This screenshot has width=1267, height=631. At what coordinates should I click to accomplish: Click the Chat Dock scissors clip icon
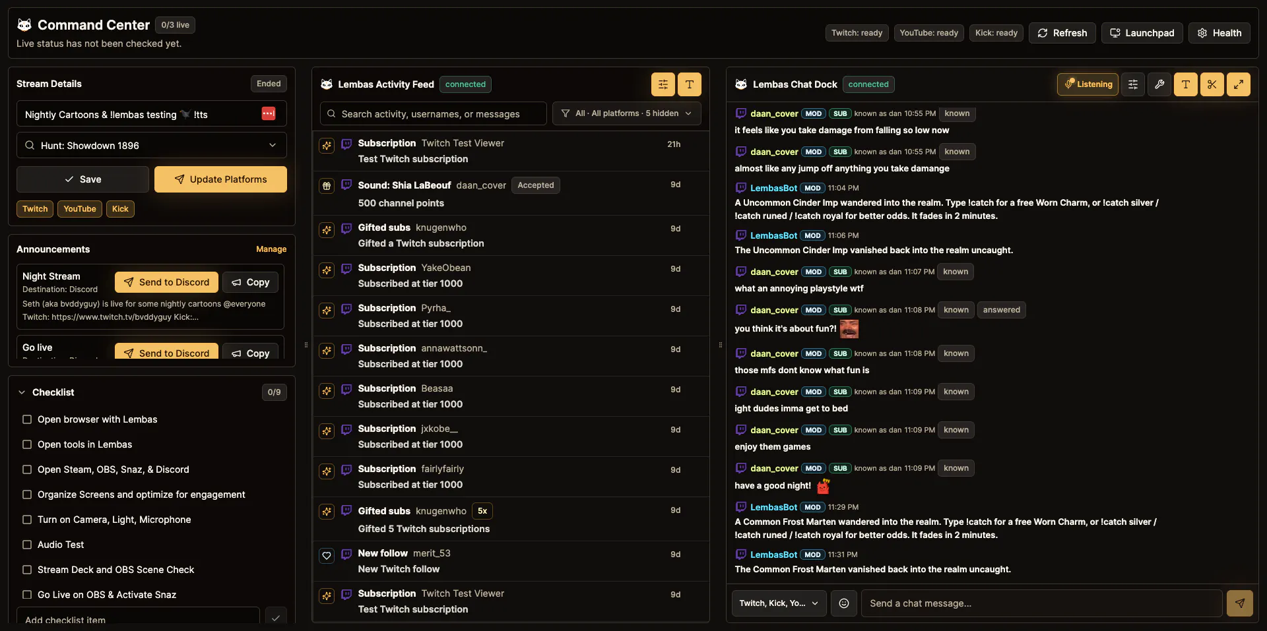(1212, 84)
